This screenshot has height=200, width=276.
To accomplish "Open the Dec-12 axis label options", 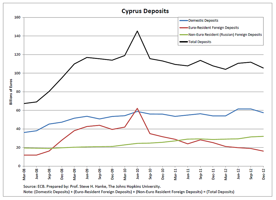I will [x=264, y=174].
